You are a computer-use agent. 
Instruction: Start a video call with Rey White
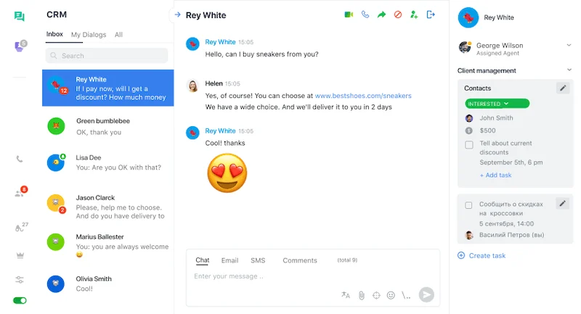[x=349, y=15]
